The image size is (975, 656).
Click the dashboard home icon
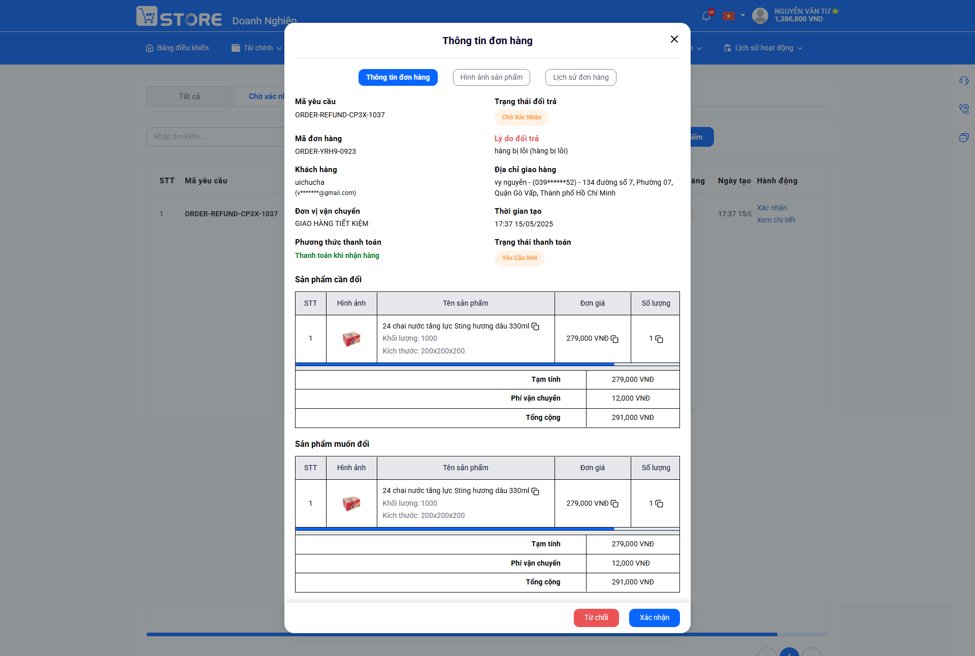point(149,48)
